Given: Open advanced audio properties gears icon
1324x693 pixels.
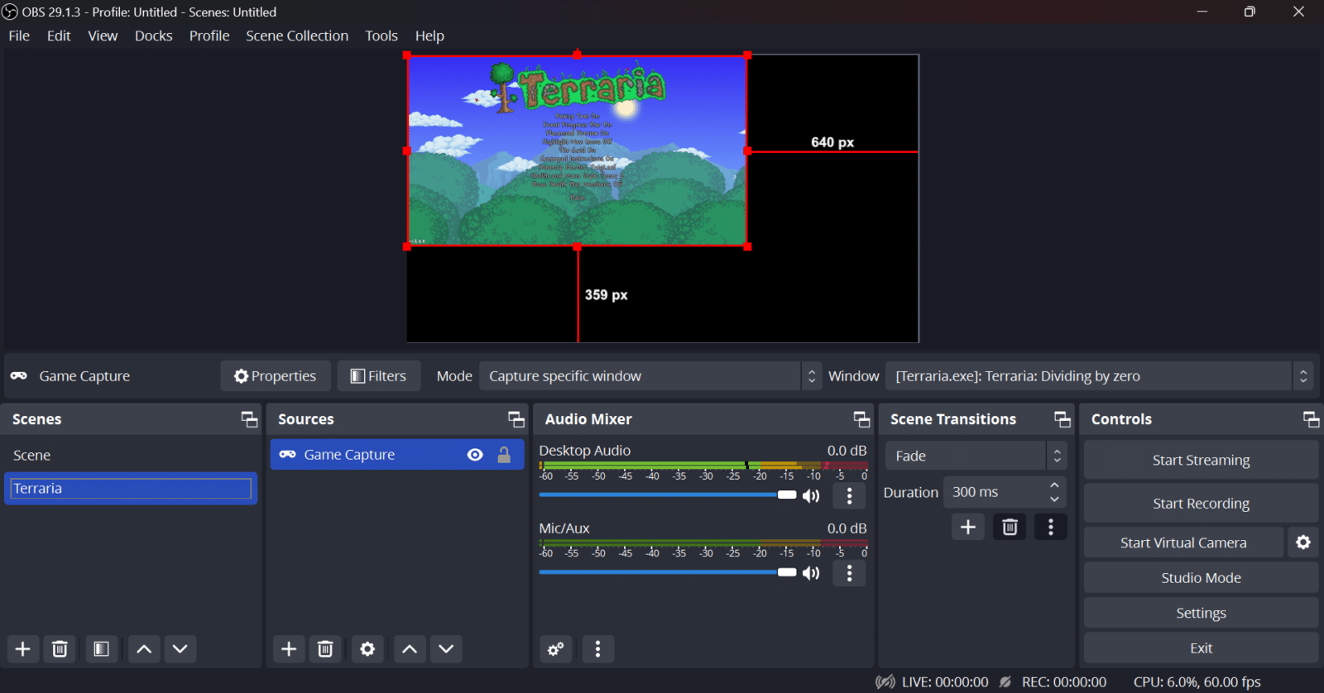Looking at the screenshot, I should pos(556,649).
